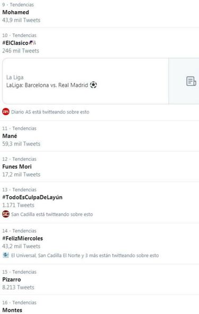Open the LaLiga: Barcelona vs. Real Madrid card
The width and height of the screenshot is (199, 314).
click(101, 81)
